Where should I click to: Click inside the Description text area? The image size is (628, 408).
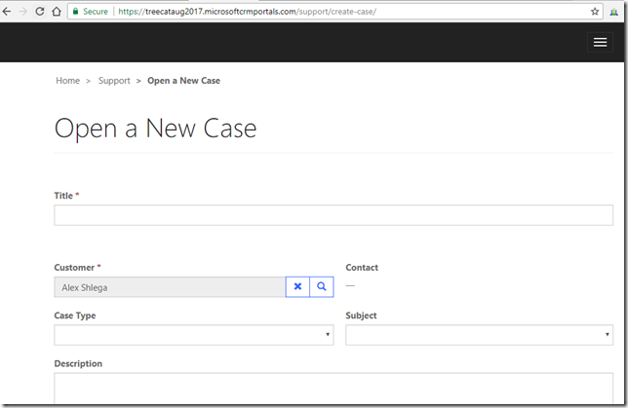[333, 389]
